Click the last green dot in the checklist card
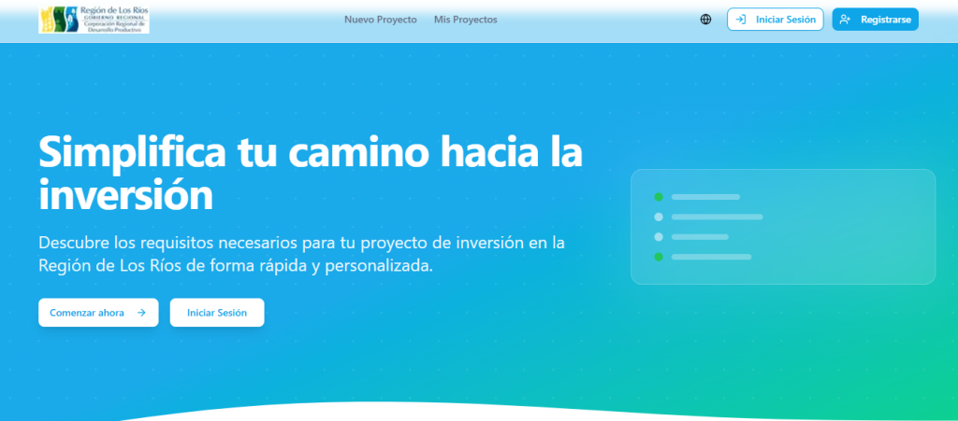The width and height of the screenshot is (958, 421). pyautogui.click(x=659, y=256)
